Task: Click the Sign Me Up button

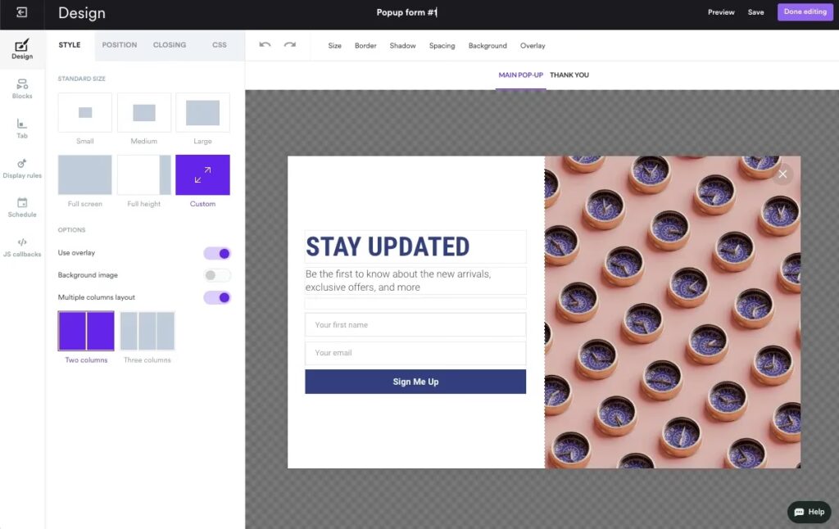Action: pos(415,382)
